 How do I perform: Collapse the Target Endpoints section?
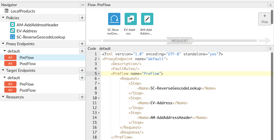click(x=3, y=70)
